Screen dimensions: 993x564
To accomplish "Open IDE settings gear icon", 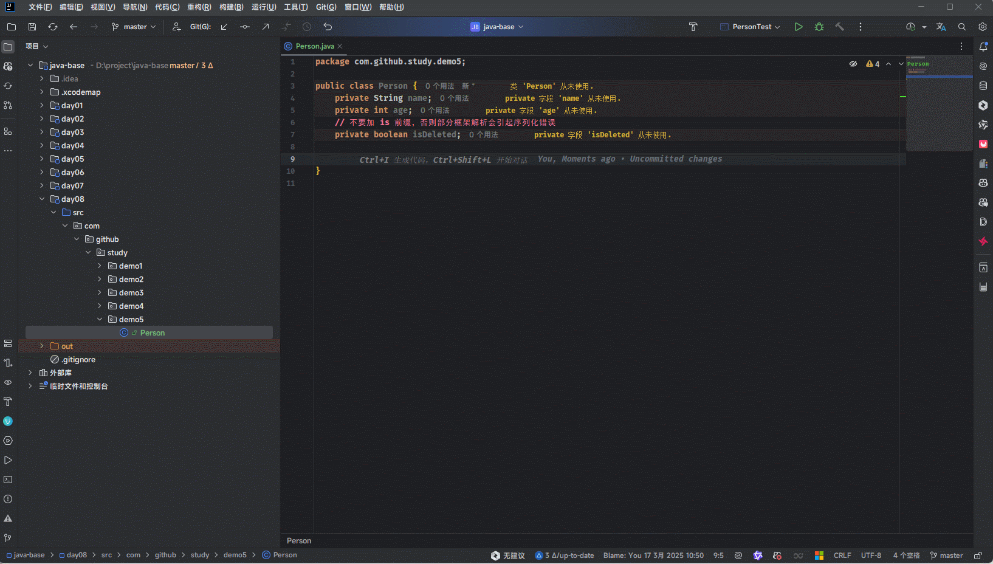I will pyautogui.click(x=983, y=27).
